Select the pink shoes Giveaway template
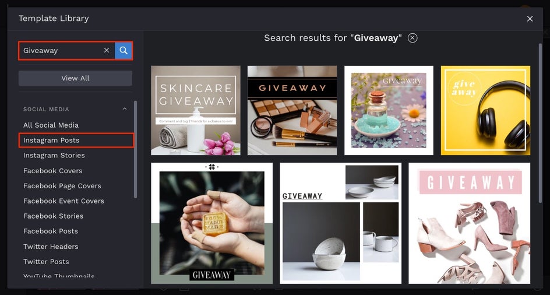This screenshot has height=295, width=550. click(470, 223)
